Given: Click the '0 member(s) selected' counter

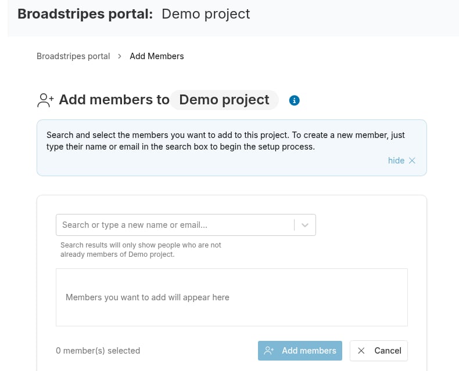Looking at the screenshot, I should pyautogui.click(x=98, y=351).
